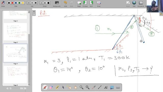Click the Erase page button
Screen dimensions: 163x92
99,4
